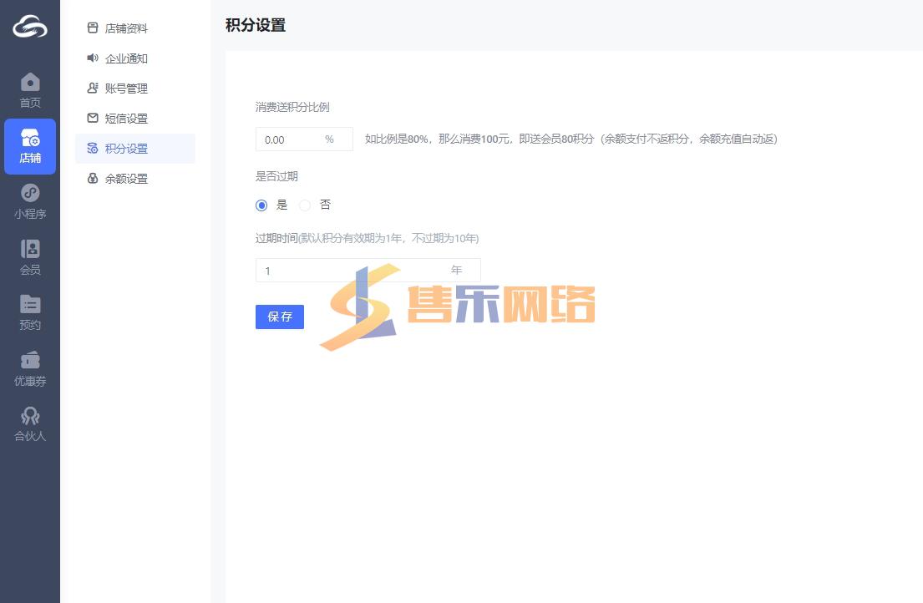Image resolution: width=923 pixels, height=603 pixels.
Task: Open the 合伙人 partner icon
Action: tap(30, 415)
